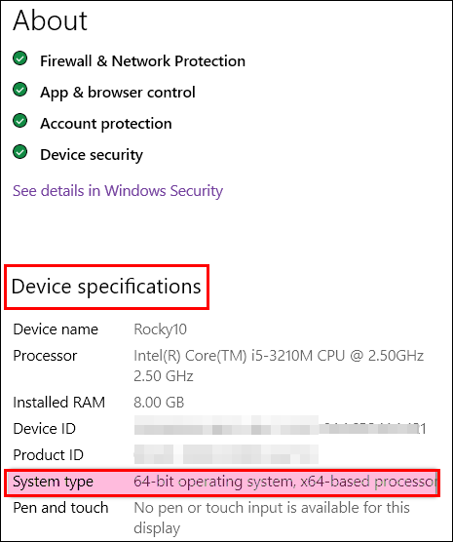
Task: Open See details in Windows Security link
Action: tap(118, 191)
